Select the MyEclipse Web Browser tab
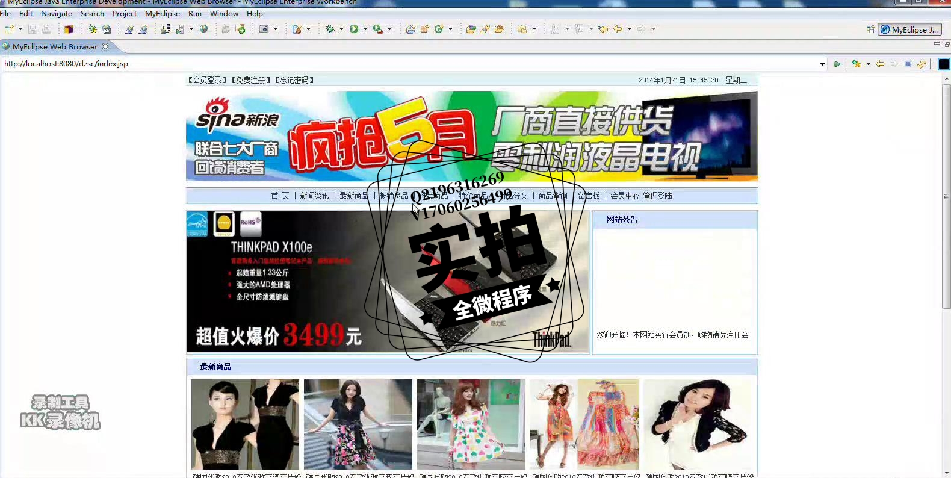951x478 pixels. click(55, 46)
